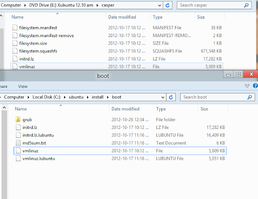Sort casper window by Name column
This screenshot has width=258, height=199.
click(17, 17)
